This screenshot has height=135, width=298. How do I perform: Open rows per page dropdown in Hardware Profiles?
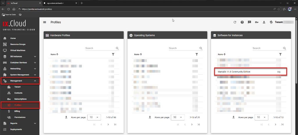pos(94,117)
